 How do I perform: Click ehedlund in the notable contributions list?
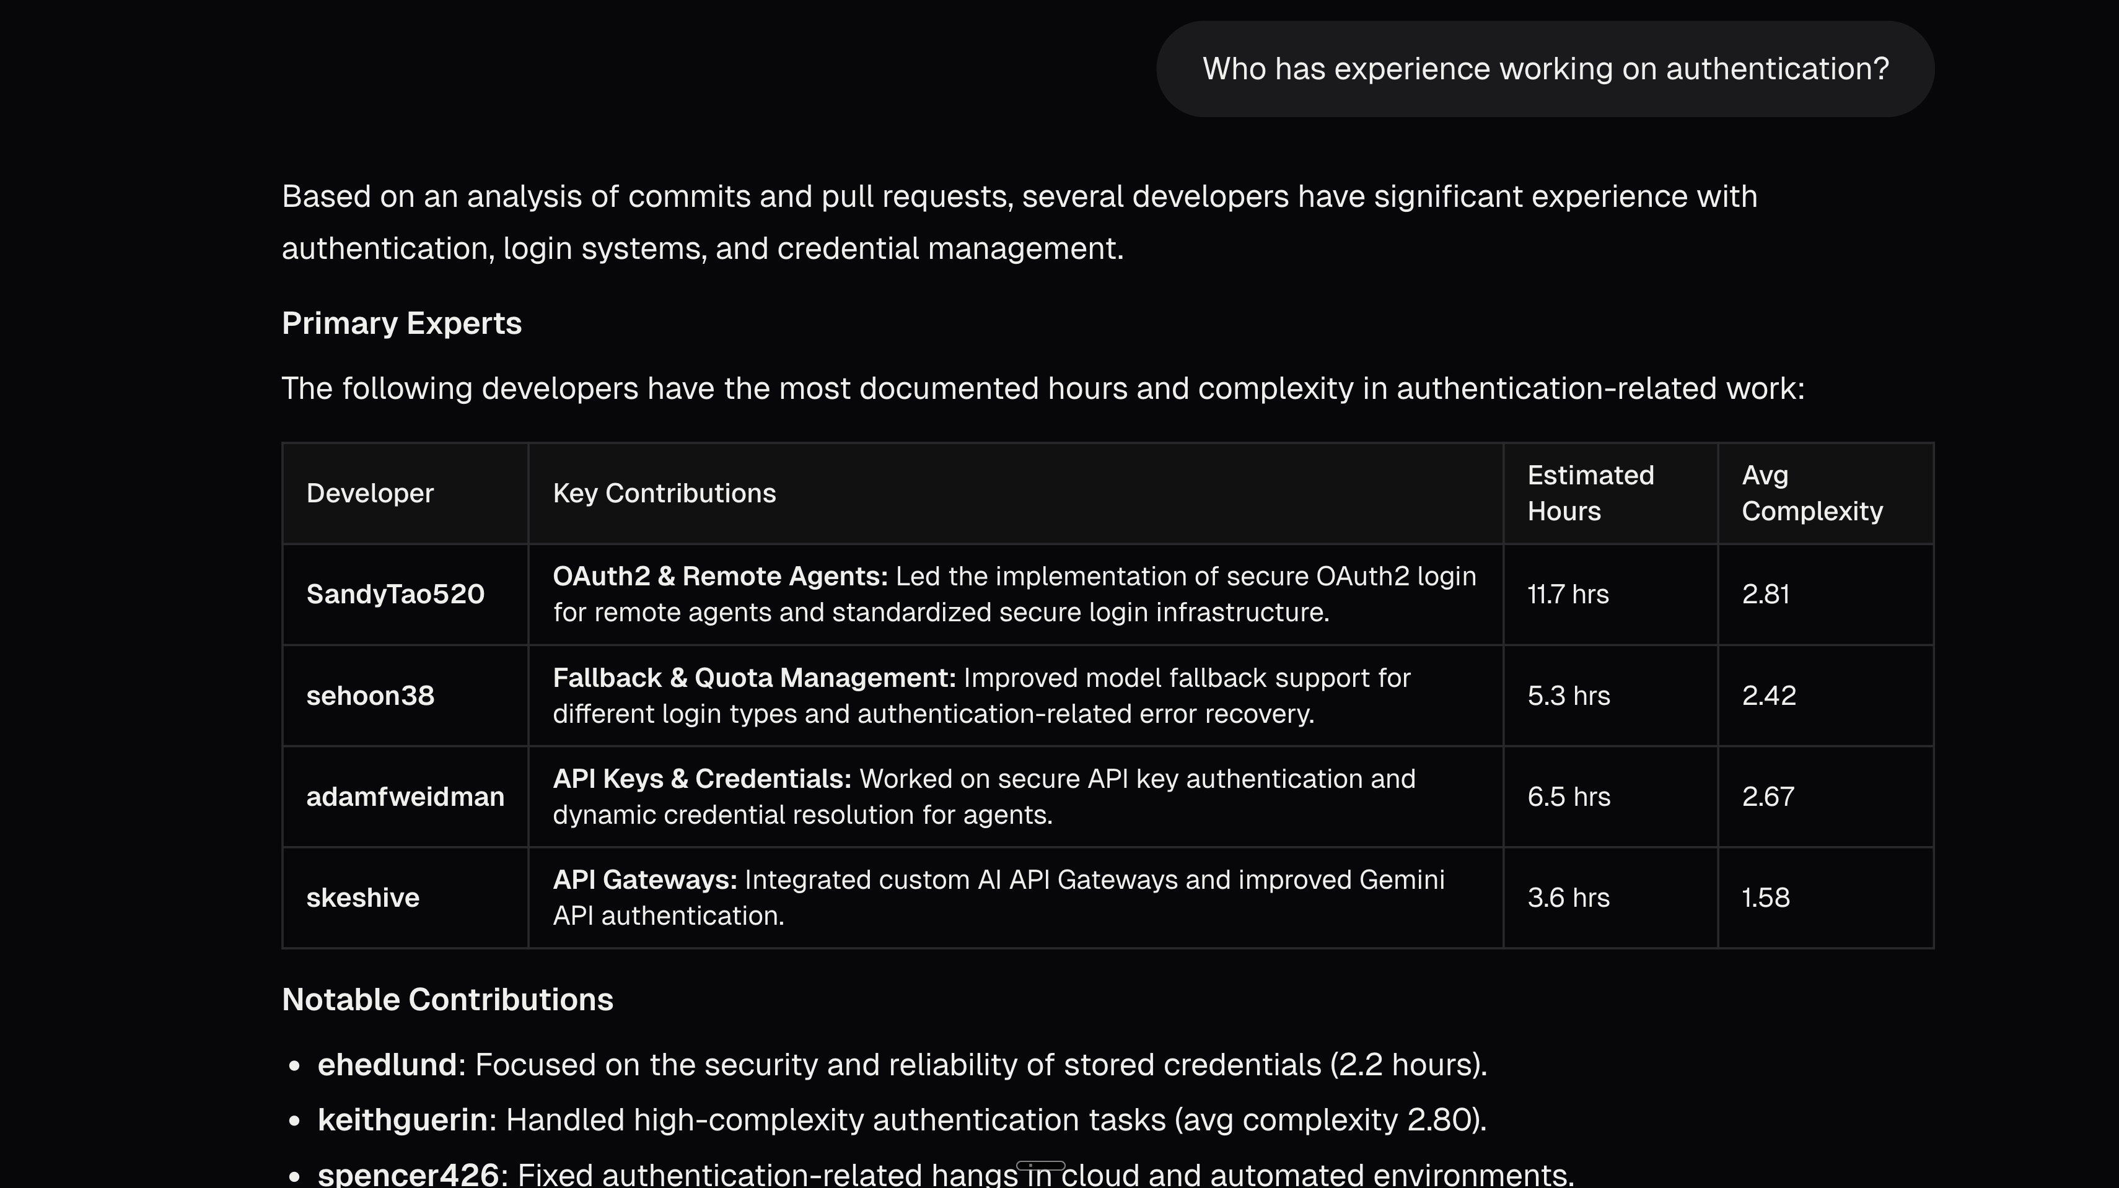coord(387,1065)
